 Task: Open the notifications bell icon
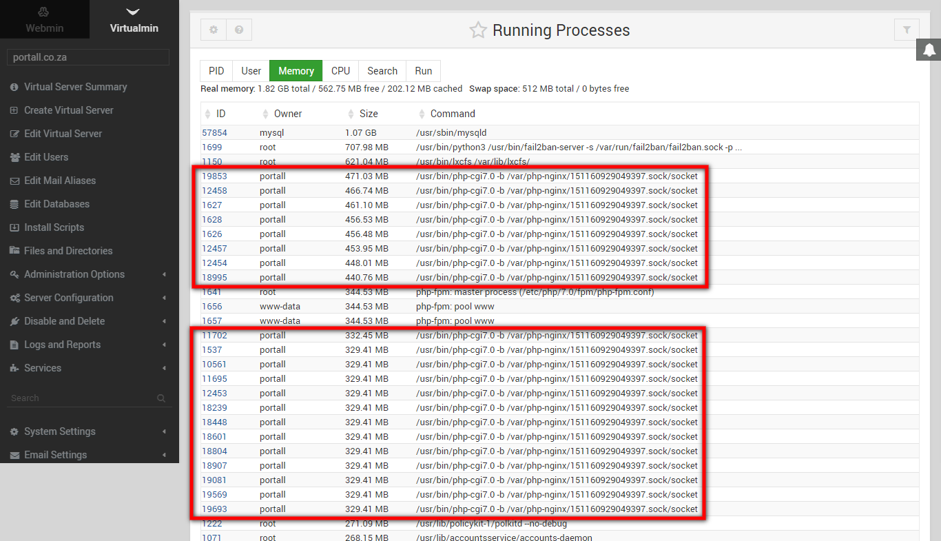(929, 50)
